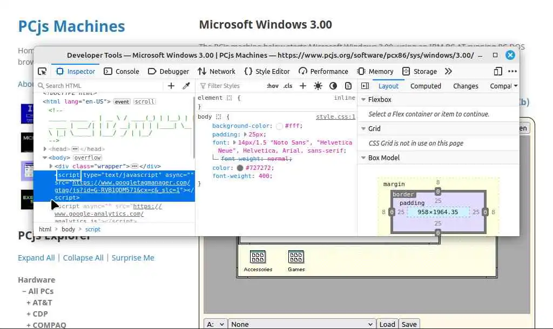The image size is (553, 329).
Task: Expand the div class wrapper node
Action: (51, 166)
